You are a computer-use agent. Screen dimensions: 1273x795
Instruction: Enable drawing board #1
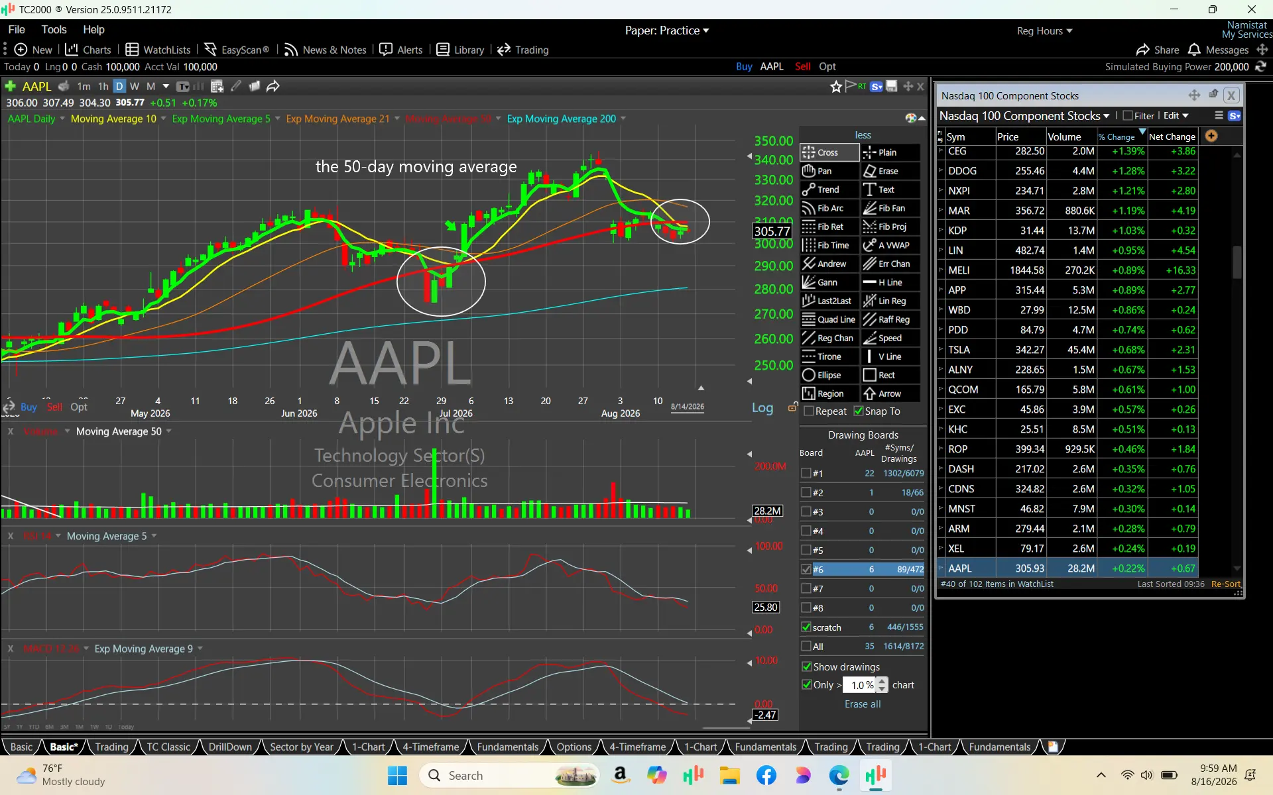(x=806, y=473)
